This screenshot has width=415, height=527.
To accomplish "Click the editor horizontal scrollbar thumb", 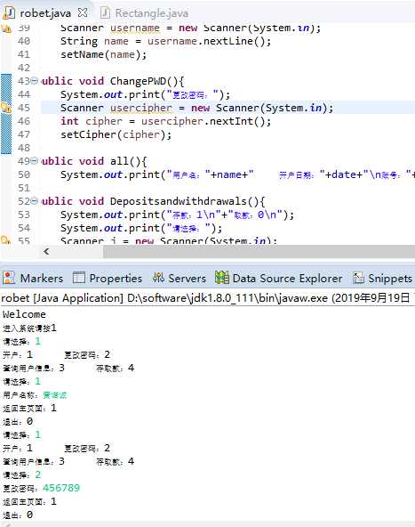I will (259, 251).
